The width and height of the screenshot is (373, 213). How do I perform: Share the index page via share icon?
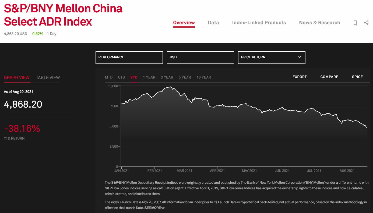pos(366,23)
